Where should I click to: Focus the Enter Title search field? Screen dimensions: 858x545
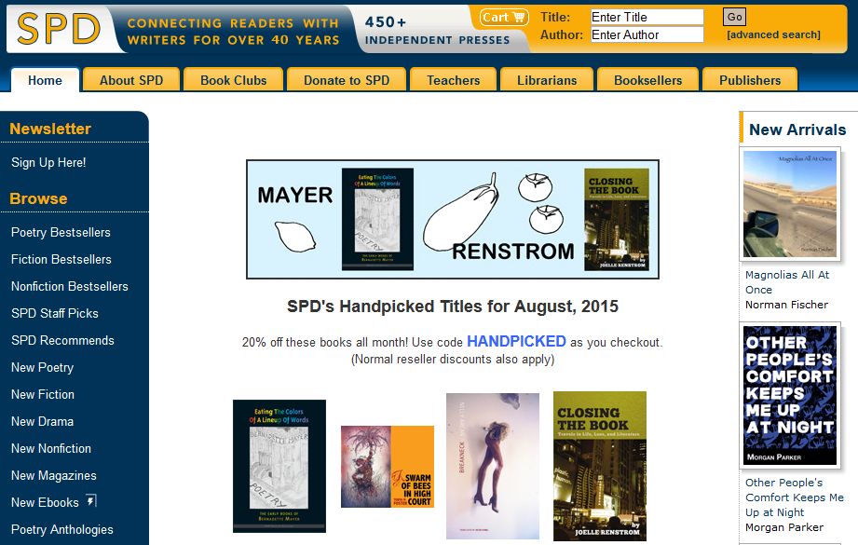(647, 17)
